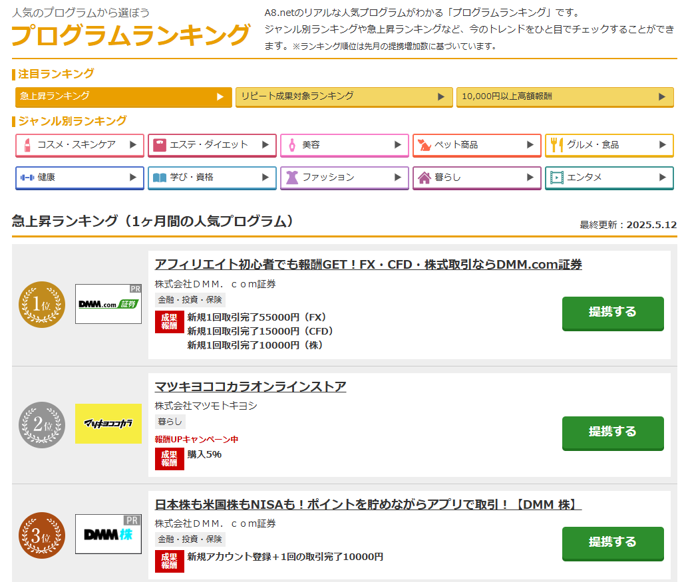Open the アフィリエイト初心者でも報酬GET program link
Screen dimensions: 682x582
pyautogui.click(x=369, y=265)
